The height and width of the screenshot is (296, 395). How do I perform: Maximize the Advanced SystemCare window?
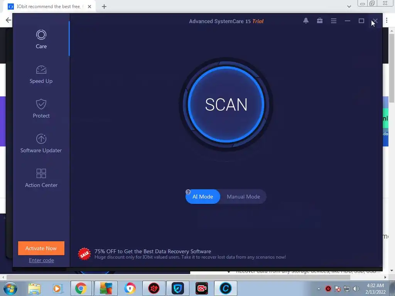[x=361, y=21]
